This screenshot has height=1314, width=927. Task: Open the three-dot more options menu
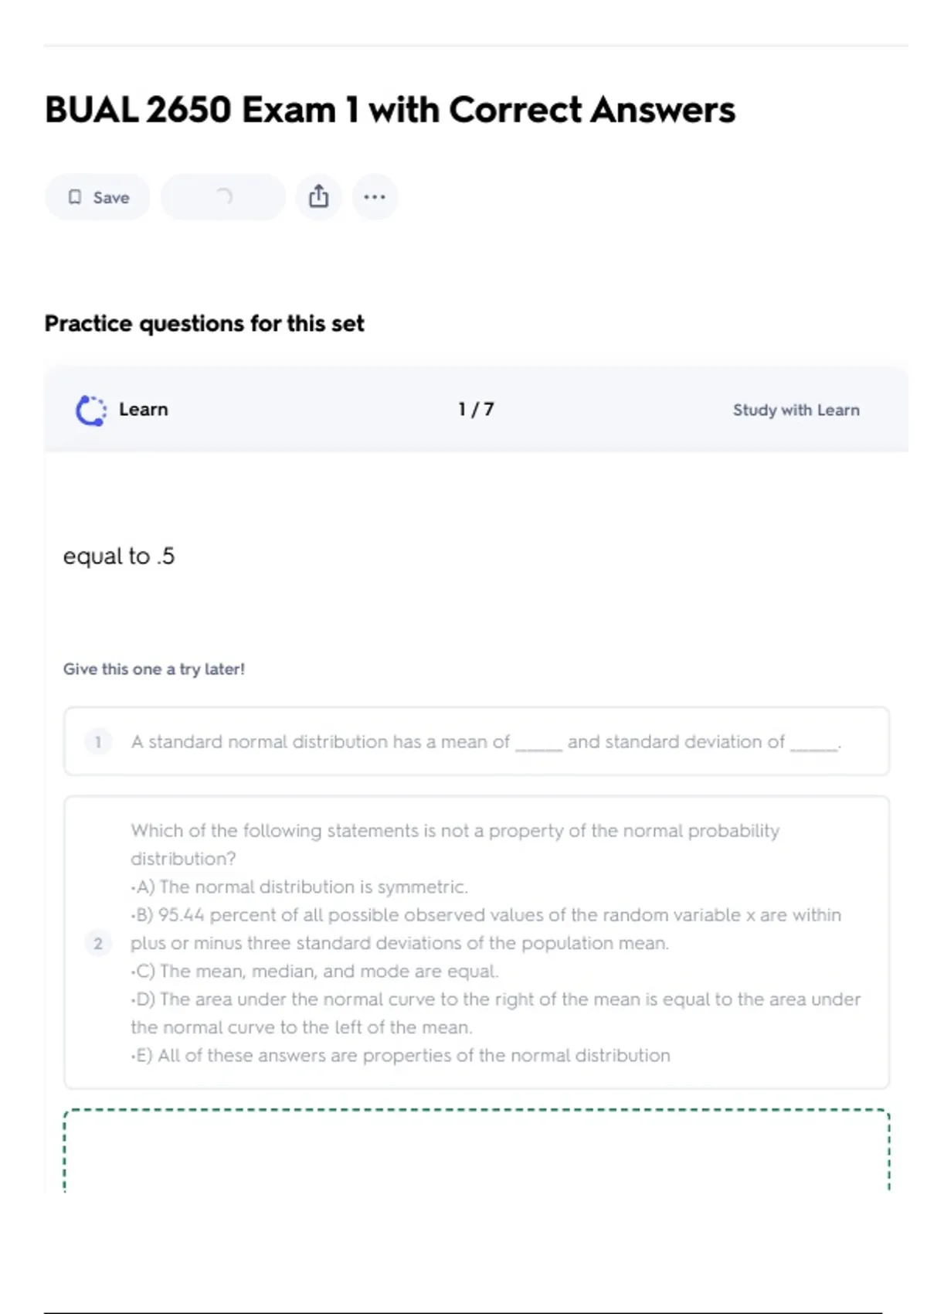point(375,197)
